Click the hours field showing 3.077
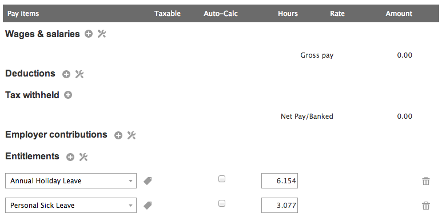442x221 pixels. click(280, 205)
